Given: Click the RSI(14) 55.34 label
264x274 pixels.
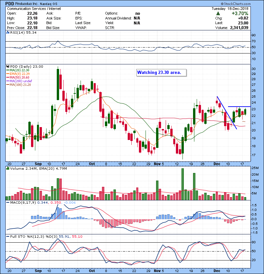Looking at the screenshot, I should [x=23, y=32].
